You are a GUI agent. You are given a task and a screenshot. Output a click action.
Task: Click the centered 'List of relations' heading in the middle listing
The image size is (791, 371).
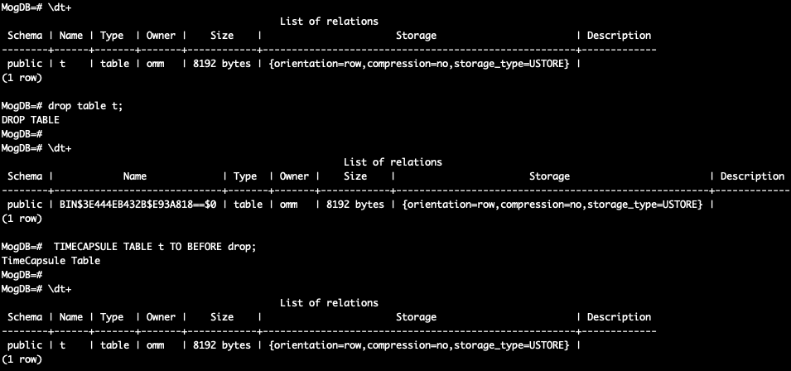393,162
